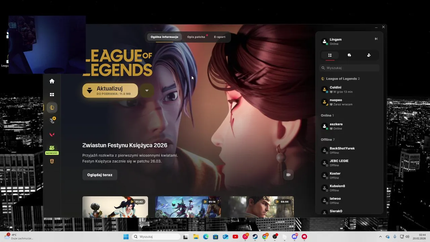Image resolution: width=430 pixels, height=242 pixels.
Task: Open Chrome from taskbar
Action: (265, 237)
